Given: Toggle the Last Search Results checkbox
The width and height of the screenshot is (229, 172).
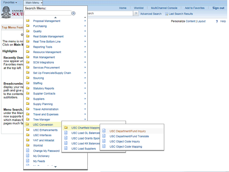Looking at the screenshot, I should click(x=166, y=14).
